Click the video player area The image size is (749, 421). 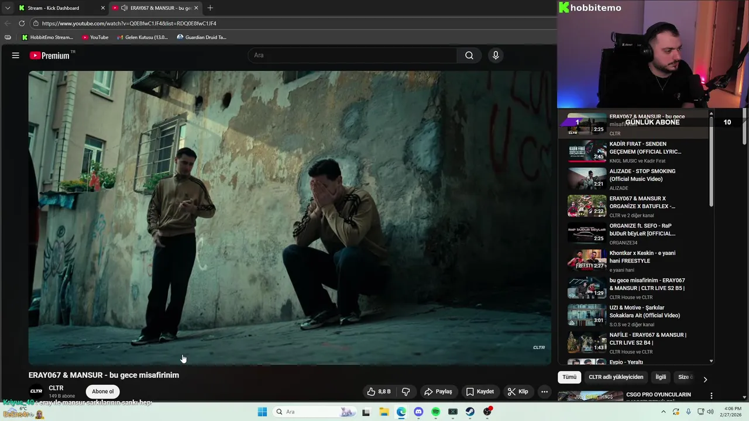pos(290,218)
